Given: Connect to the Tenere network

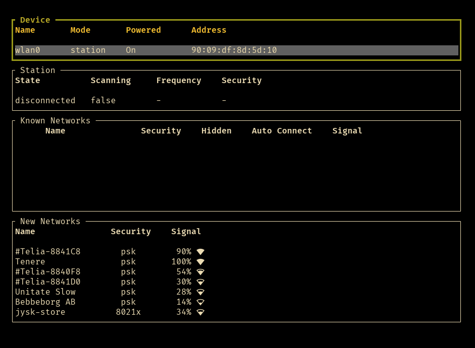Looking at the screenshot, I should 30,261.
